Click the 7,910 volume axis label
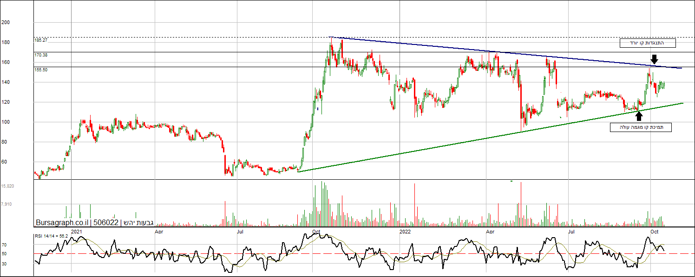This screenshot has width=695, height=277. tap(7, 204)
